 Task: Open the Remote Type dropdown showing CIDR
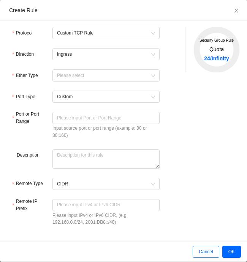pyautogui.click(x=106, y=184)
